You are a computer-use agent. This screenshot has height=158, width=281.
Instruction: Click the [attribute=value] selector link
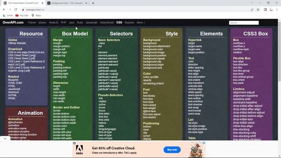[x=107, y=71]
